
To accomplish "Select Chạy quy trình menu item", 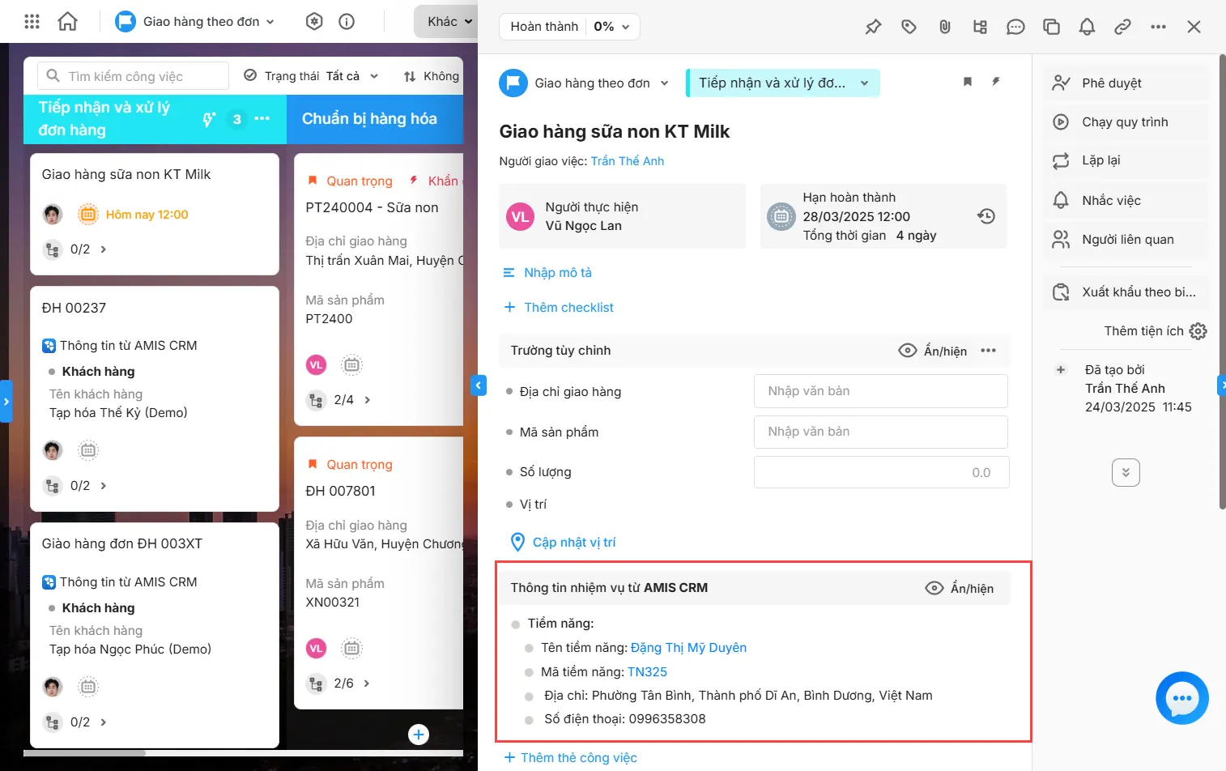I will (1124, 121).
